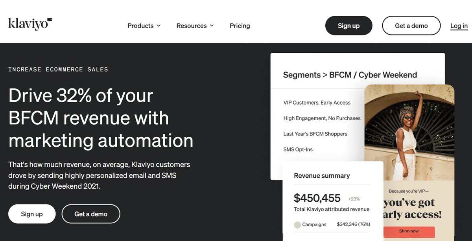Open the Products menu
Viewport: 472px width, 241px height.
point(144,26)
